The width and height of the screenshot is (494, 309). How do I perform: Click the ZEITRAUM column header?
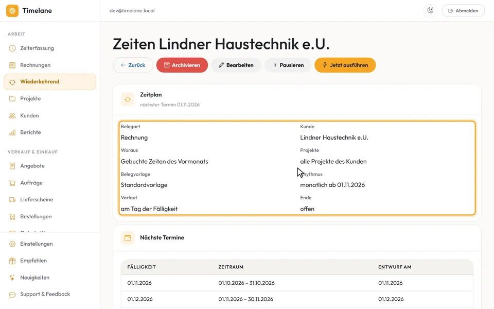(x=231, y=267)
